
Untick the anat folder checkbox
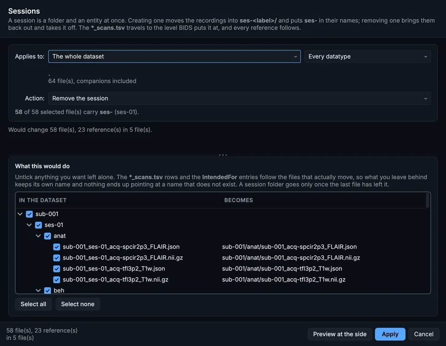(47, 236)
